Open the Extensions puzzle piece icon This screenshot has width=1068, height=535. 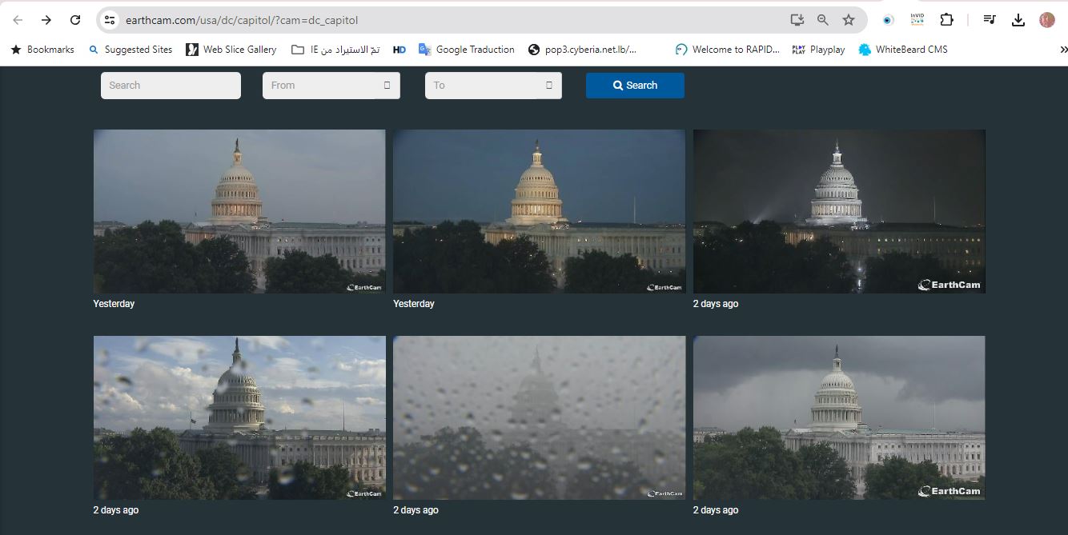point(946,20)
